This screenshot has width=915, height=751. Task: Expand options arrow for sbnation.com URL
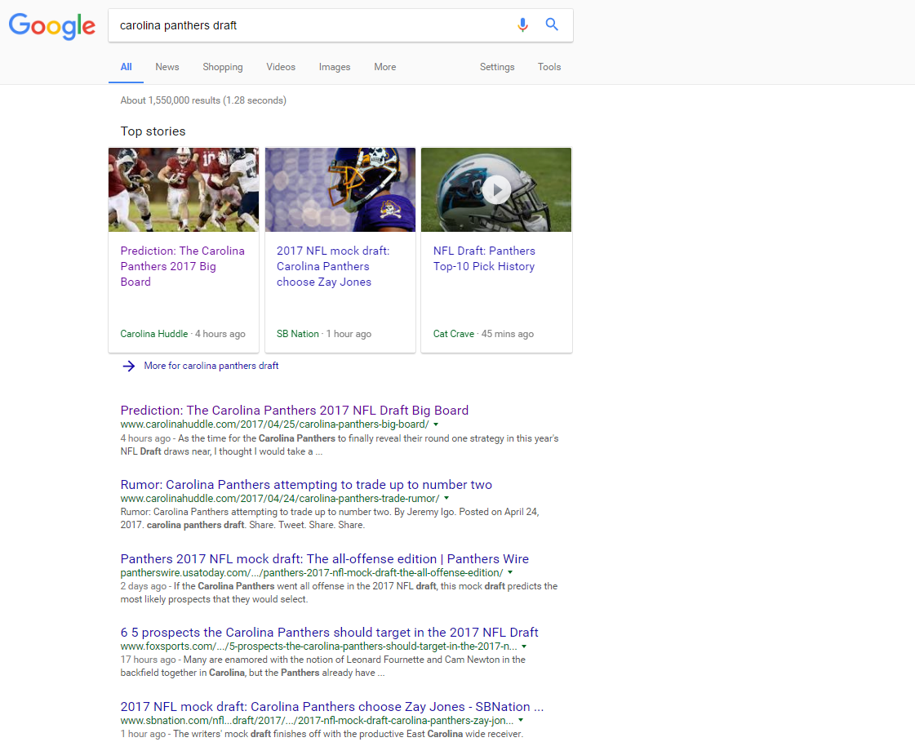point(521,721)
